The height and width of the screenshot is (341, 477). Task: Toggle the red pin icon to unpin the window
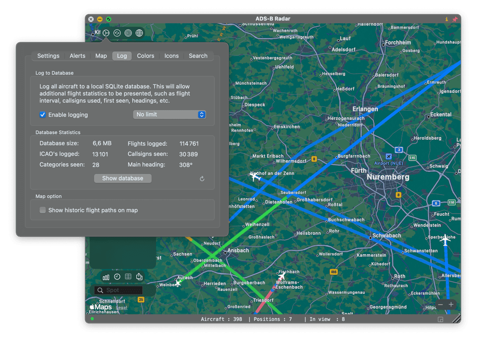[456, 19]
